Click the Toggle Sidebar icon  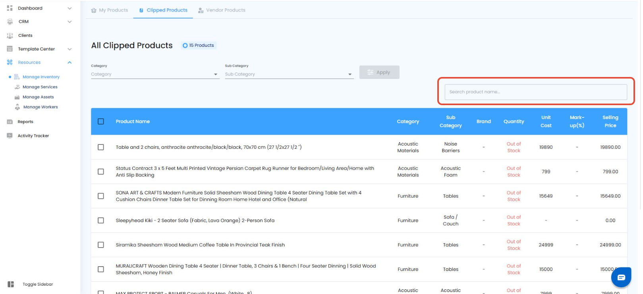(11, 284)
